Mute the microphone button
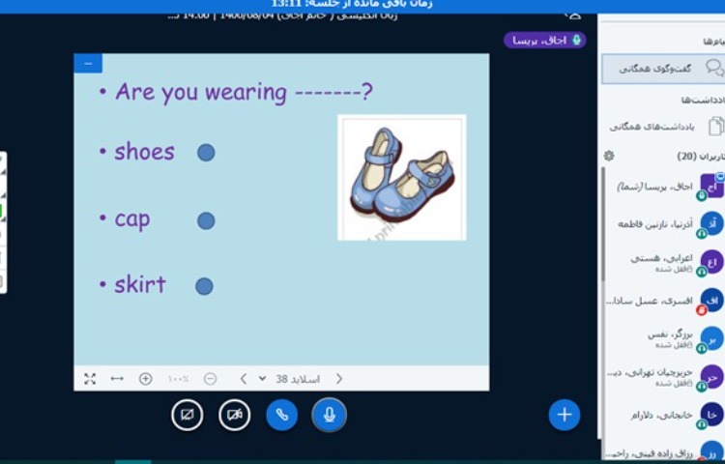725x464 pixels. pos(329,415)
